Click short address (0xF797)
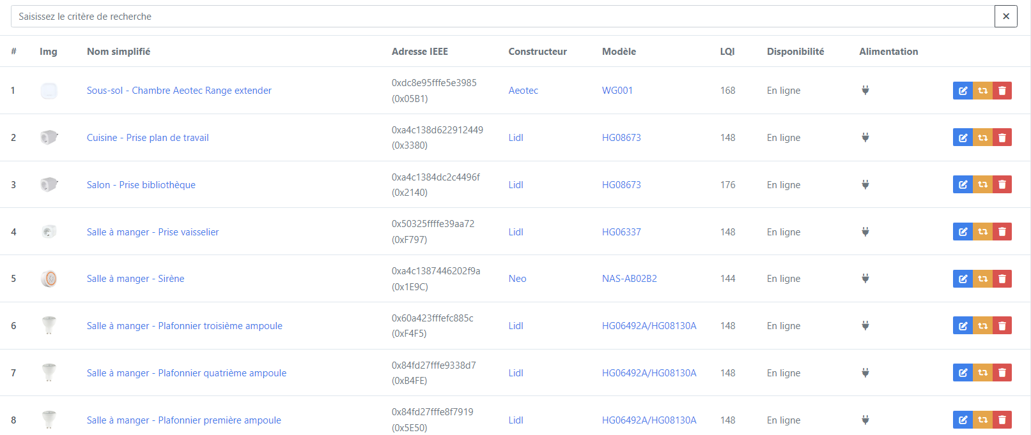The height and width of the screenshot is (435, 1031). tap(410, 240)
